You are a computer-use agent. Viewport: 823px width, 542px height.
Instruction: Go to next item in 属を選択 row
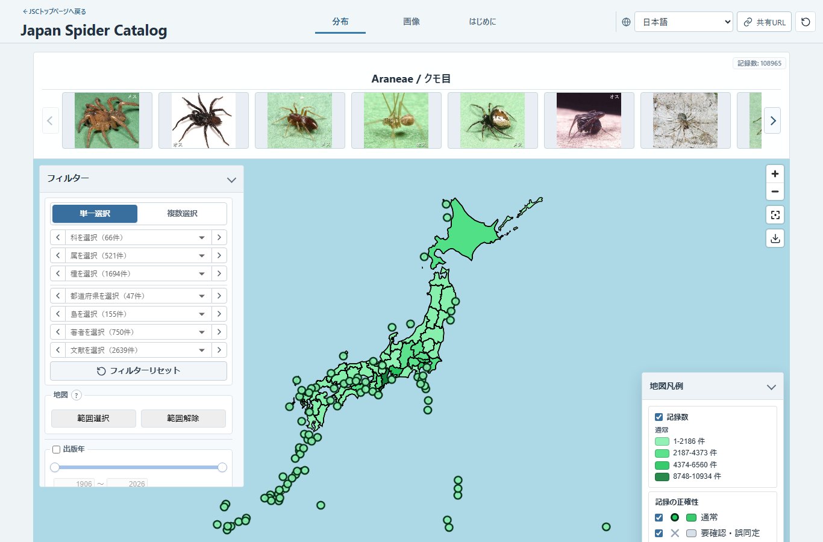[219, 256]
